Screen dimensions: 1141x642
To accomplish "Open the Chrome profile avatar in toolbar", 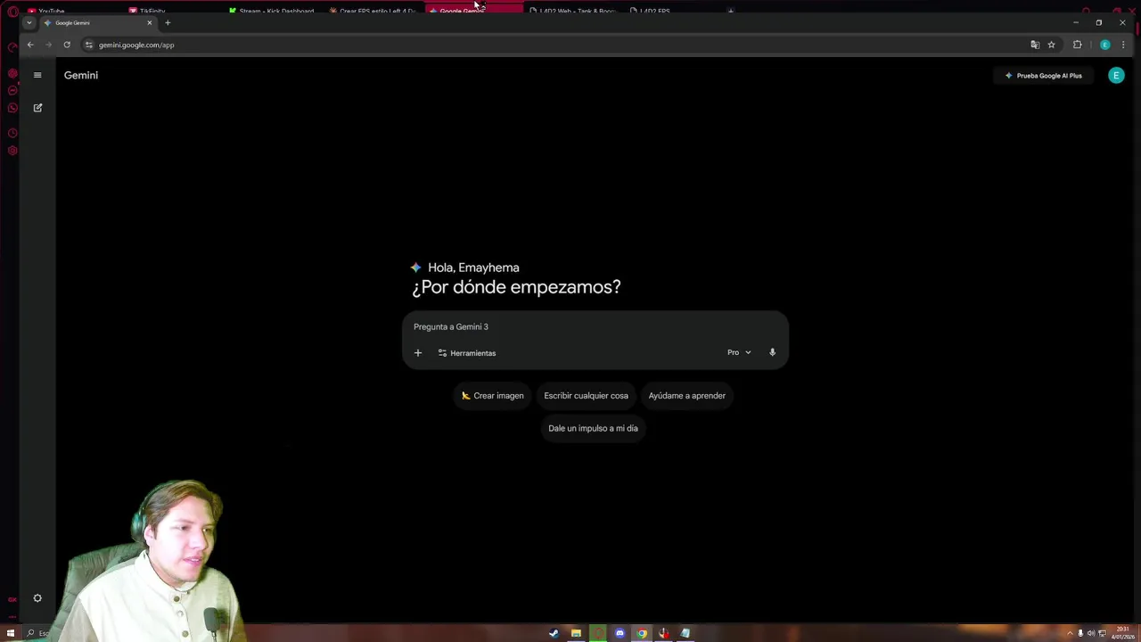I will (1104, 45).
